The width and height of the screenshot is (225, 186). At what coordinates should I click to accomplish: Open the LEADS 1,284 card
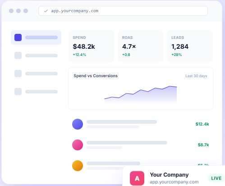coord(190,46)
